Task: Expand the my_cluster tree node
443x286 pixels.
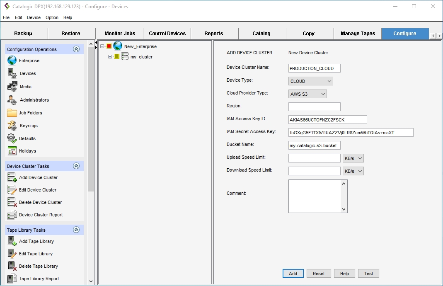Action: [x=110, y=57]
